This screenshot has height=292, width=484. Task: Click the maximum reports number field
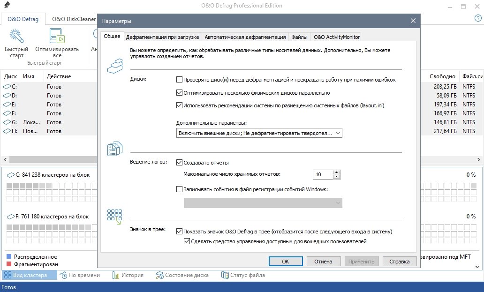pyautogui.click(x=323, y=174)
